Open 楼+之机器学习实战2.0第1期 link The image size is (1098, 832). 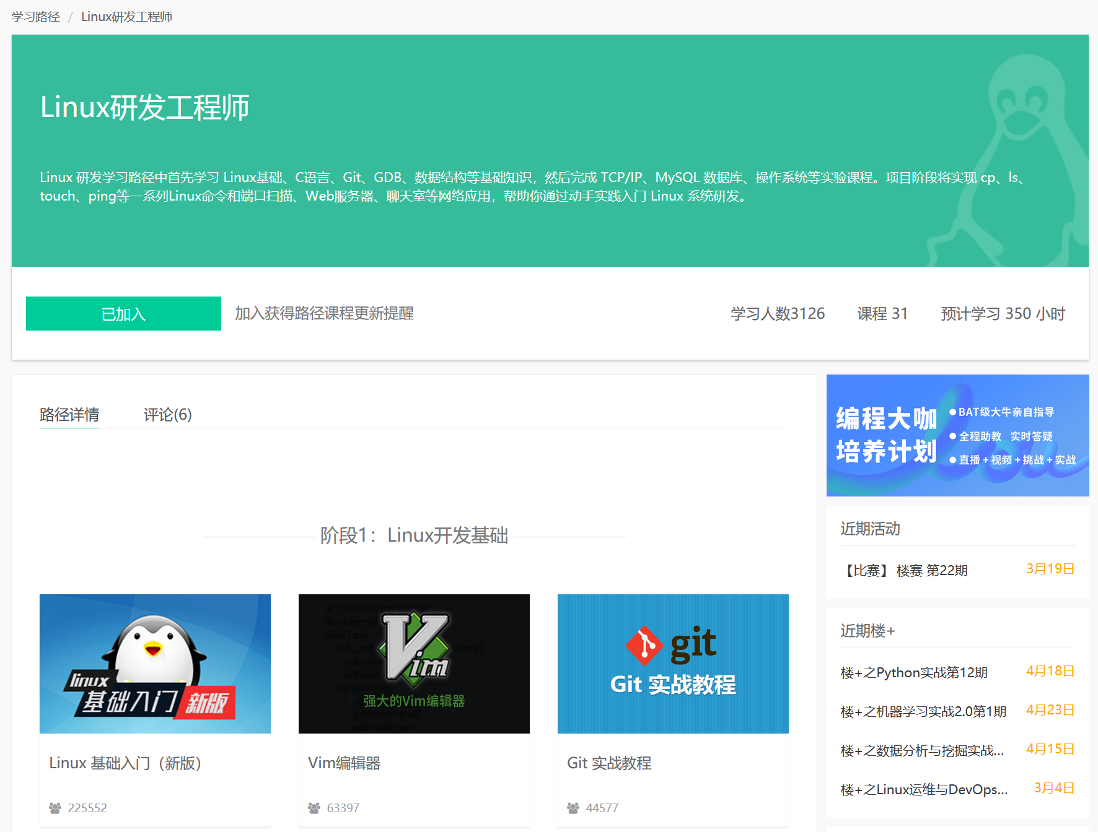pos(923,711)
